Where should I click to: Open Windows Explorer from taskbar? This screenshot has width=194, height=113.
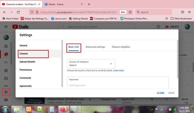(x=17, y=109)
